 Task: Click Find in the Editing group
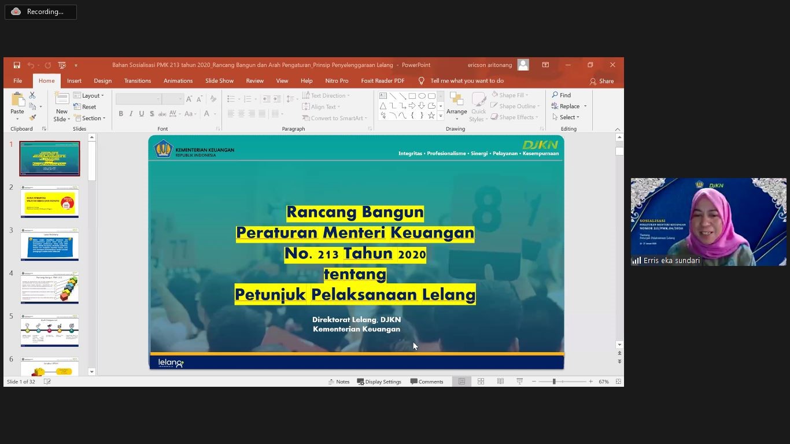[561, 95]
